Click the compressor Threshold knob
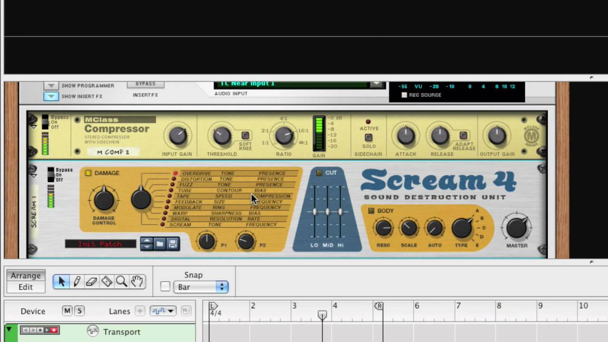 [x=221, y=136]
